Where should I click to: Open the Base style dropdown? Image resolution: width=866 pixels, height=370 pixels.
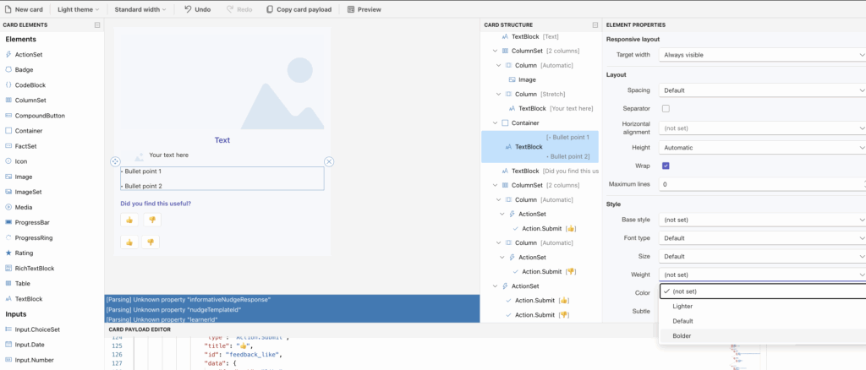(x=762, y=220)
